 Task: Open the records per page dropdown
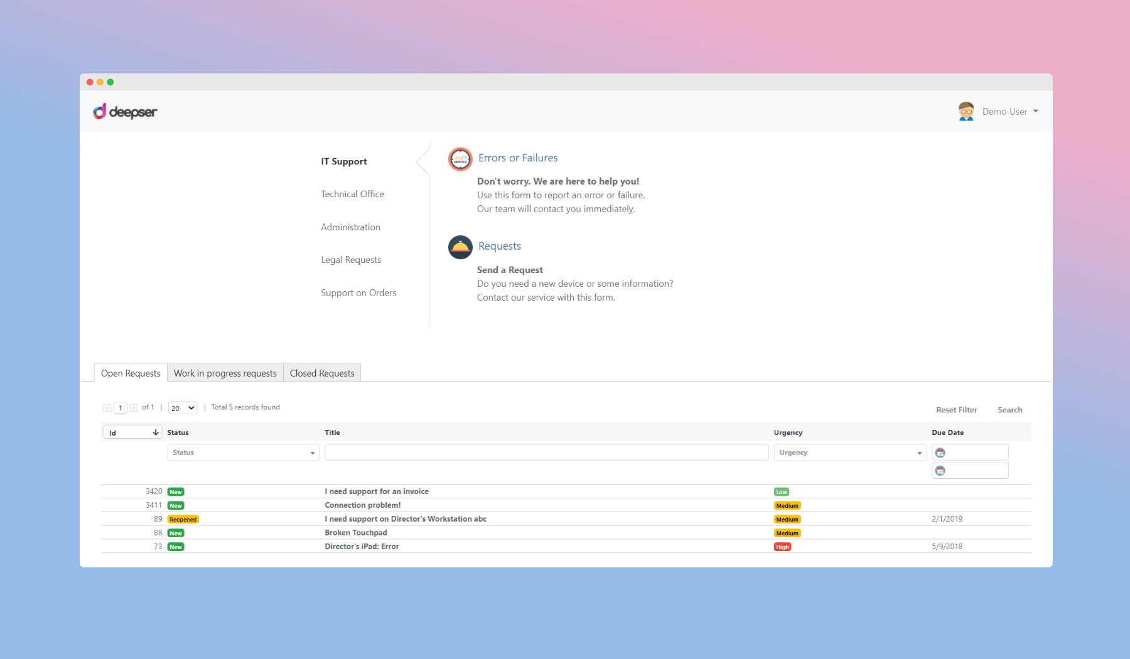tap(183, 408)
